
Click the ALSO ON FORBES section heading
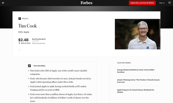124,63
